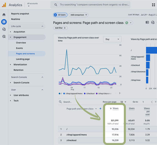
Task: Open the Rows per page dropdown
Action: [x=123, y=102]
